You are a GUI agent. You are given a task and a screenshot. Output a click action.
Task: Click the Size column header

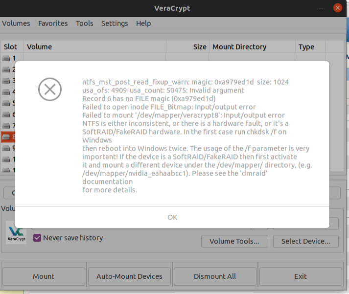(x=187, y=47)
